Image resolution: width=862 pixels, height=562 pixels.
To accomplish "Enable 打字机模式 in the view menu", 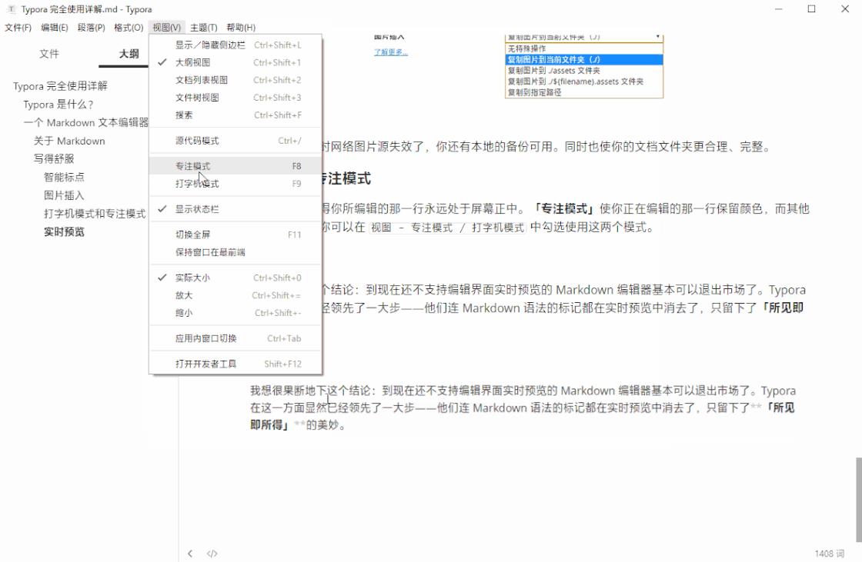I will (x=236, y=184).
